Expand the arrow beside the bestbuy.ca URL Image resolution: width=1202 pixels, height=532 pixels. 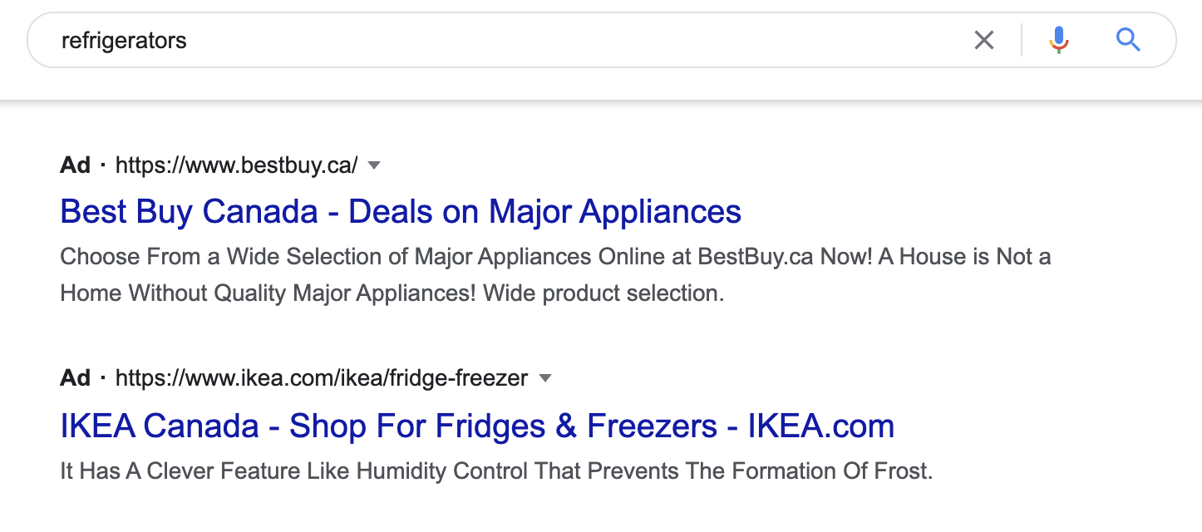[x=374, y=165]
